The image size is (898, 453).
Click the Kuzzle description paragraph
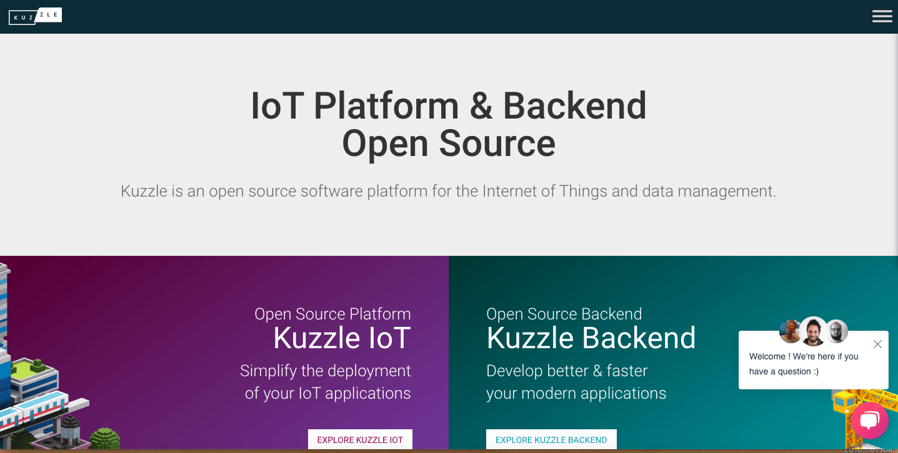[449, 191]
